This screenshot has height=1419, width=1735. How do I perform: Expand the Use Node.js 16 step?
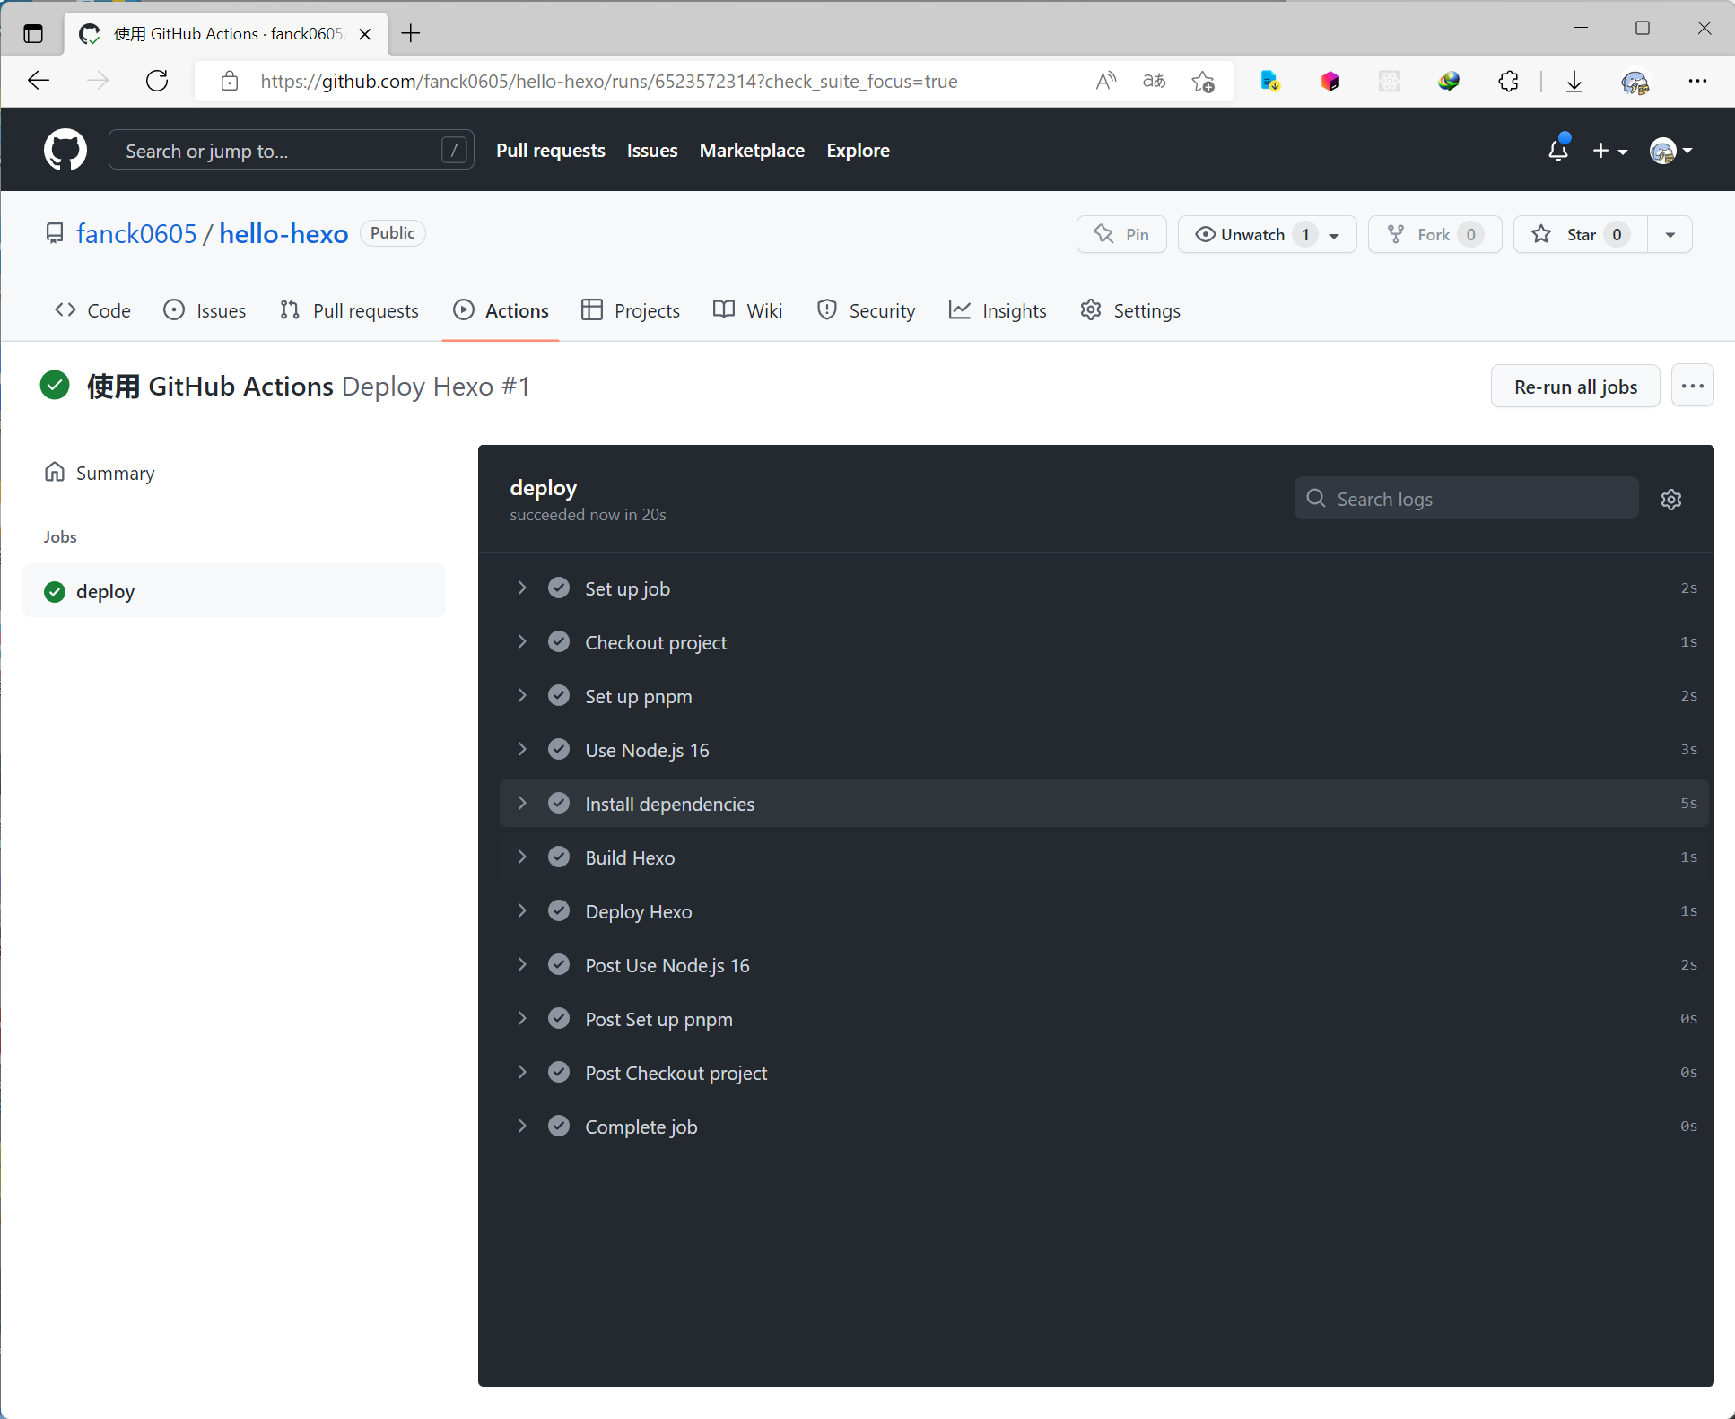coord(1104,750)
